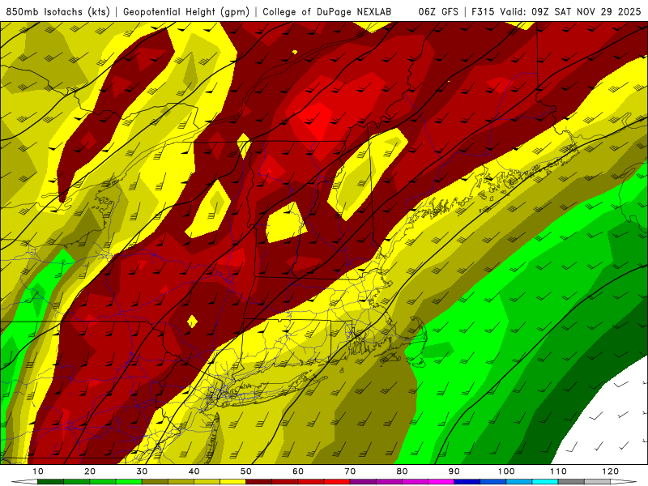This screenshot has width=648, height=486.
Task: Click 'Valid: 09Z SAT NOV 29 2025' text
Action: coord(570,11)
